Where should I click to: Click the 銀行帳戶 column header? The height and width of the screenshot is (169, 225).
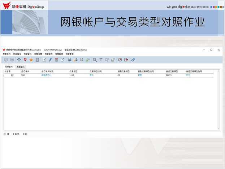pyautogui.click(x=25, y=71)
